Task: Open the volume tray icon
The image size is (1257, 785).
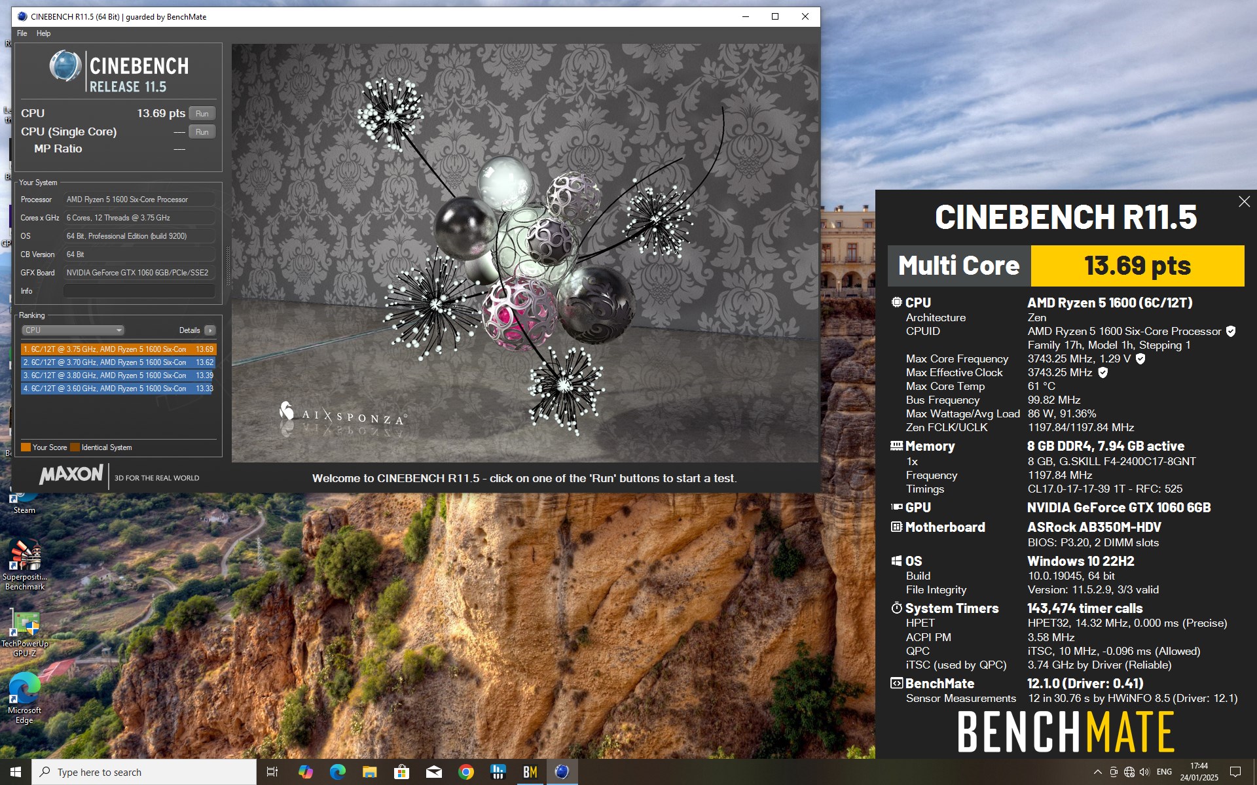Action: coord(1144,772)
